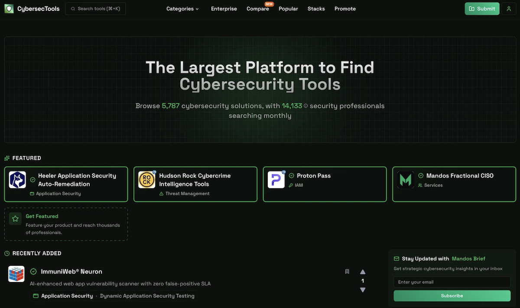Downvote ImmuniWeb Neuron with the down arrow

point(363,289)
